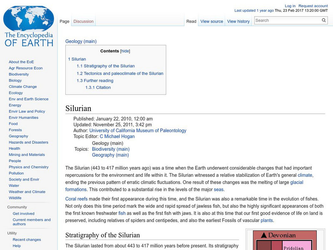333x250 pixels.
Task: Select the Page tab
Action: pos(65,21)
